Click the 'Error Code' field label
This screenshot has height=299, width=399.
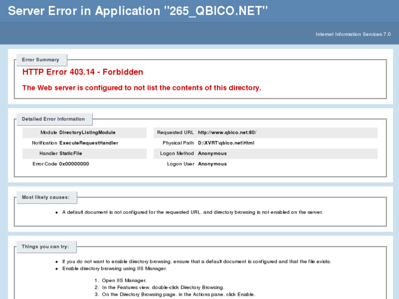coord(44,164)
